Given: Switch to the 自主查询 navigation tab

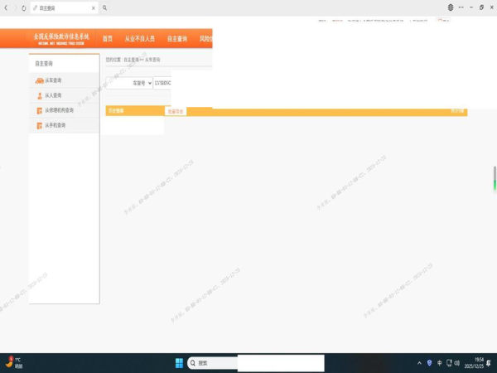Looking at the screenshot, I should pos(177,39).
